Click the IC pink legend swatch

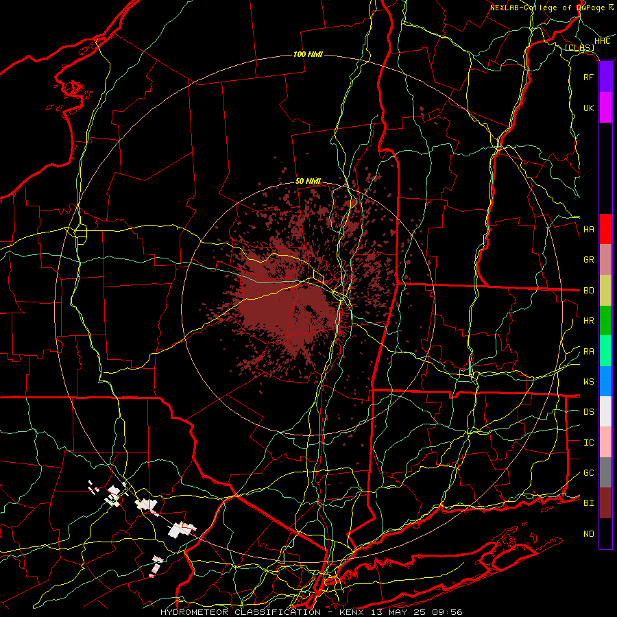click(605, 442)
